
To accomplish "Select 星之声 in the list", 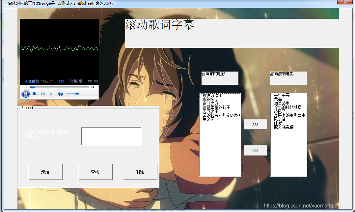I will coord(220,119).
